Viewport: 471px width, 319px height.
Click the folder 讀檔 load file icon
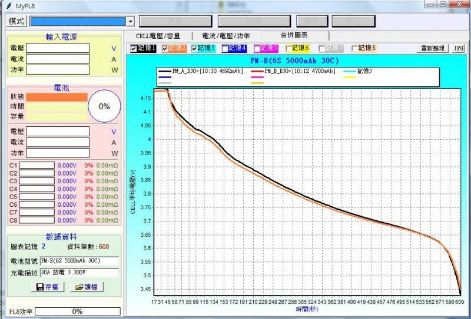78,287
